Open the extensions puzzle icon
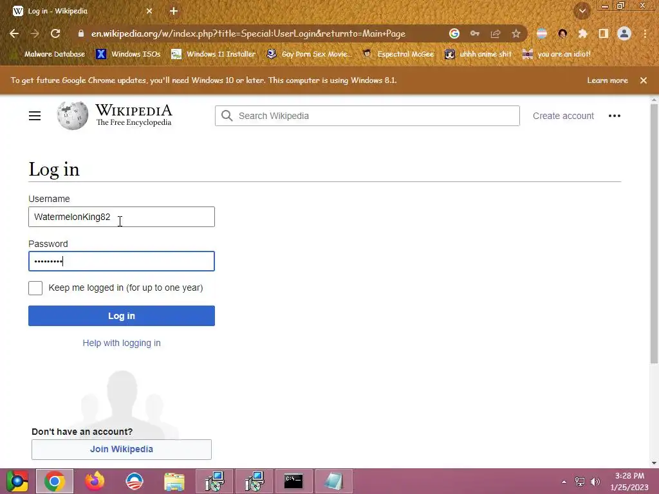659x494 pixels. tap(582, 33)
